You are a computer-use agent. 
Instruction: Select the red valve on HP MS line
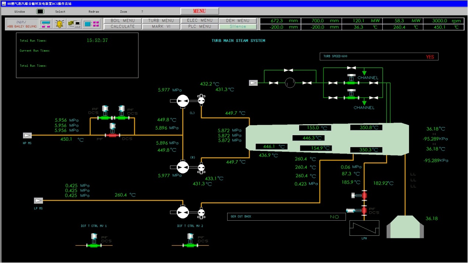tap(112, 135)
